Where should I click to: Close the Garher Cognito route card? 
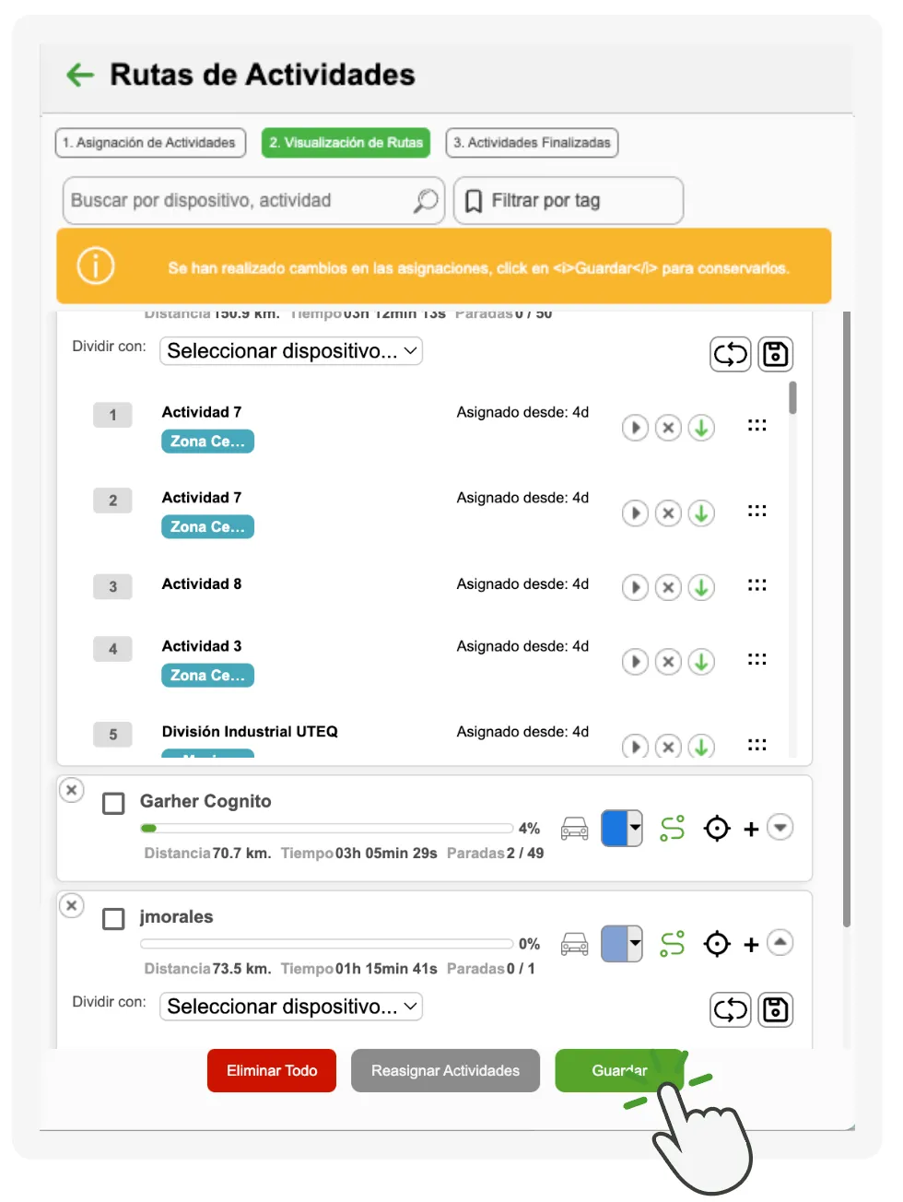point(72,790)
